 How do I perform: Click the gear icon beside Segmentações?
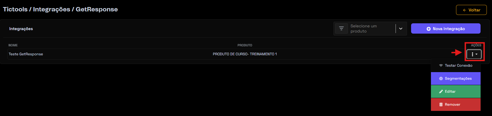(x=441, y=79)
